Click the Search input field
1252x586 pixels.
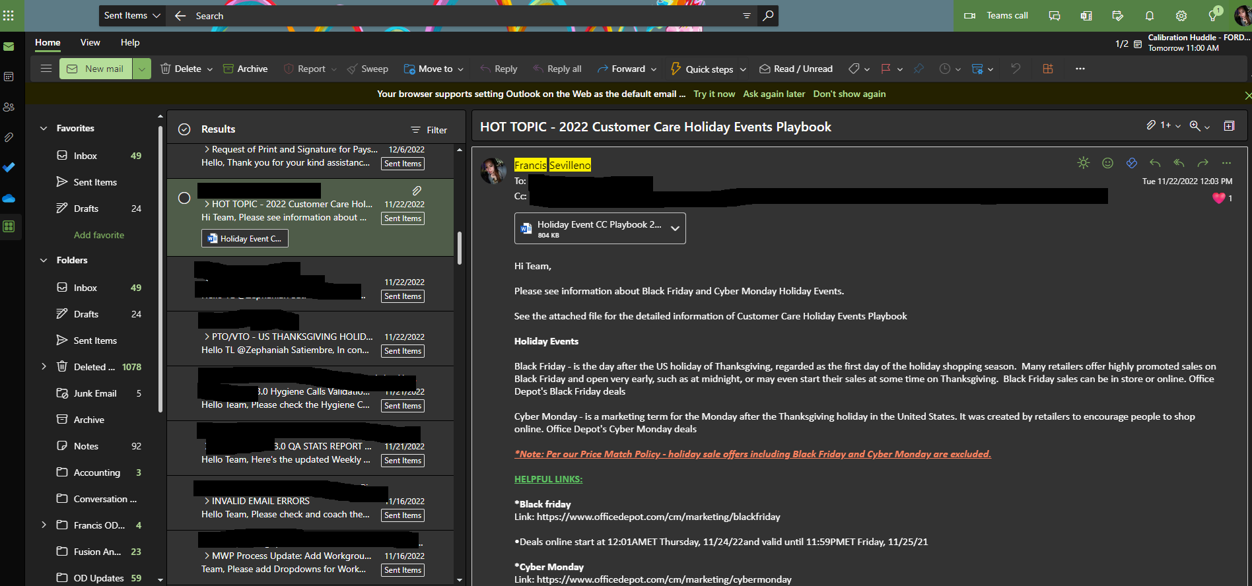point(462,16)
